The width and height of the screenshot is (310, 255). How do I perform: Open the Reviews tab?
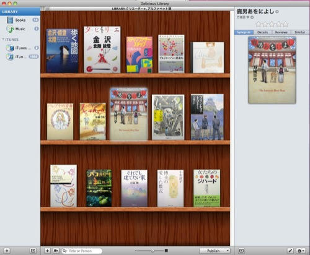click(x=281, y=32)
